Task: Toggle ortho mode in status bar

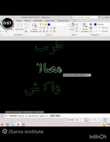Action: coord(86,120)
